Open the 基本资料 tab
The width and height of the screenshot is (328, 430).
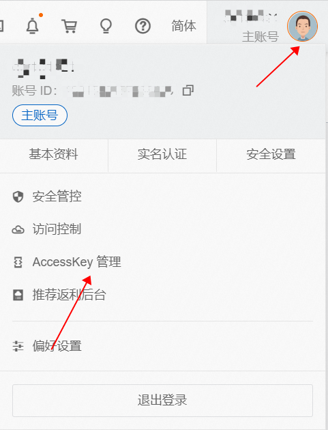54,154
